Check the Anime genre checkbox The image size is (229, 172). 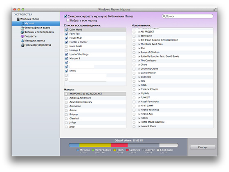66,110
